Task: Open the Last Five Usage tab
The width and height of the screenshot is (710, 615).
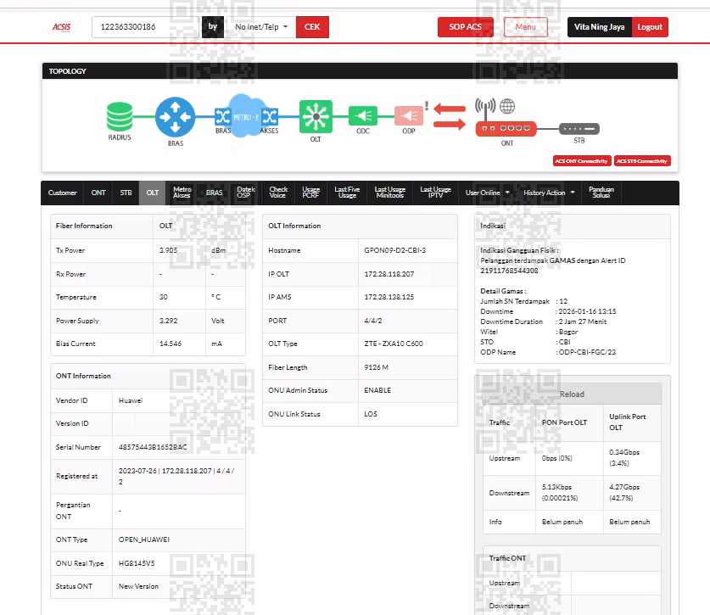Action: [347, 193]
